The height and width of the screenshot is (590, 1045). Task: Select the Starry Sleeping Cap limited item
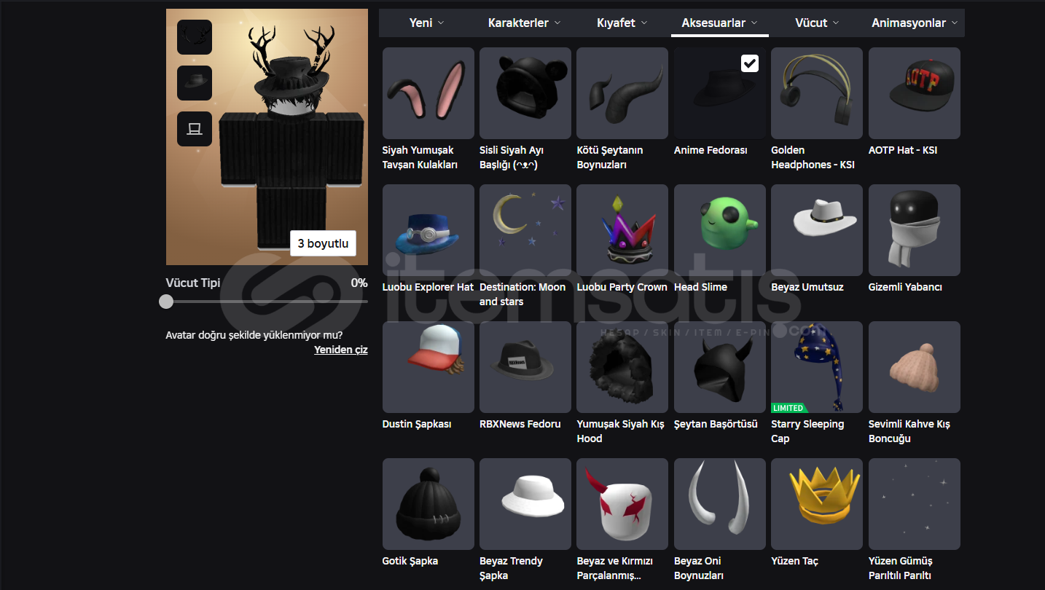[x=816, y=367]
